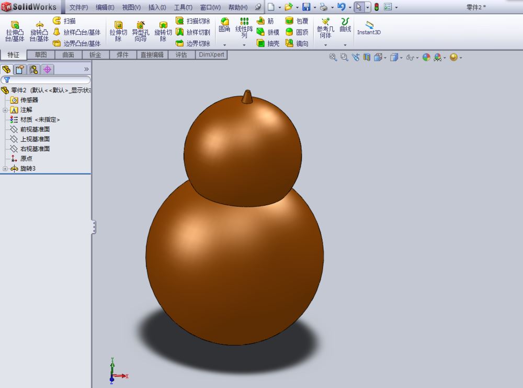
Task: Click 材质 <未指定> in the feature tree
Action: (x=35, y=119)
